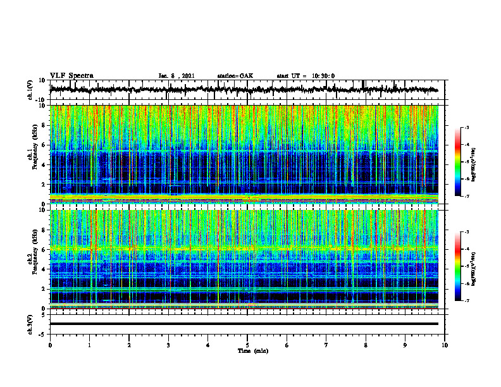Click the ch.1 spectrogram plot area

(x=244, y=154)
